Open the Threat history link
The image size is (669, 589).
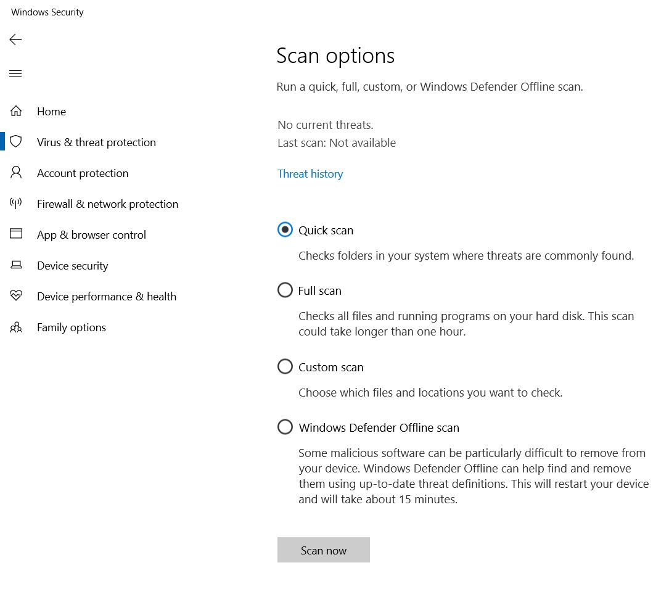(310, 174)
